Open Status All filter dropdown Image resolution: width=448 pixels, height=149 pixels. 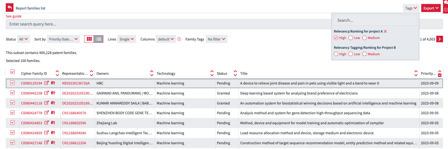23,39
